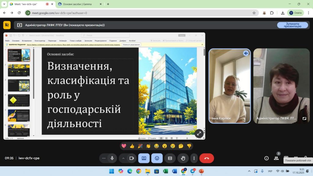Click the present screen button
313x176 pixels.
coord(144,158)
